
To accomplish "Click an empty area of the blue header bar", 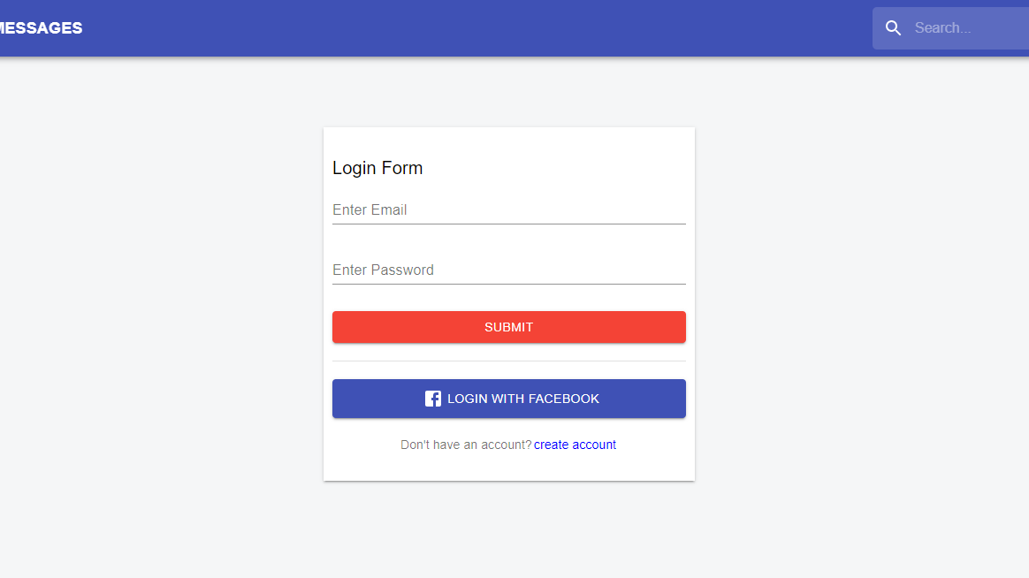I will point(460,28).
